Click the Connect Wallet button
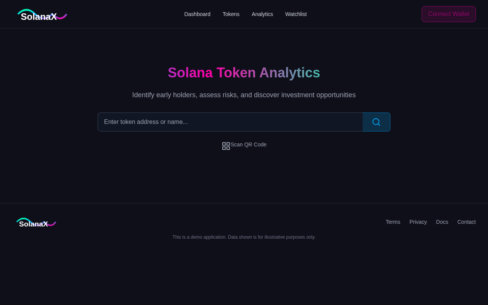Viewport: 488px width, 305px height. [x=448, y=14]
